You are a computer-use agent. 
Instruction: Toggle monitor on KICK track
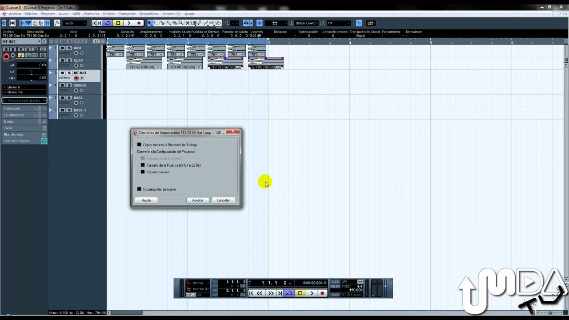[x=82, y=53]
